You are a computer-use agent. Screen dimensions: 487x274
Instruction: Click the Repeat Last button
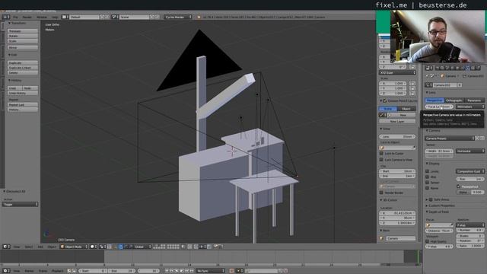[x=23, y=105]
